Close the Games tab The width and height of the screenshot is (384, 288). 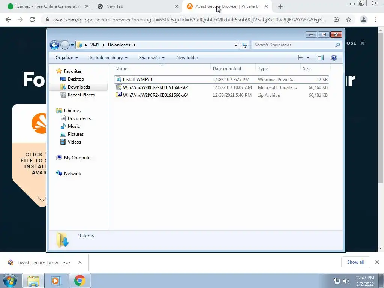(87, 7)
